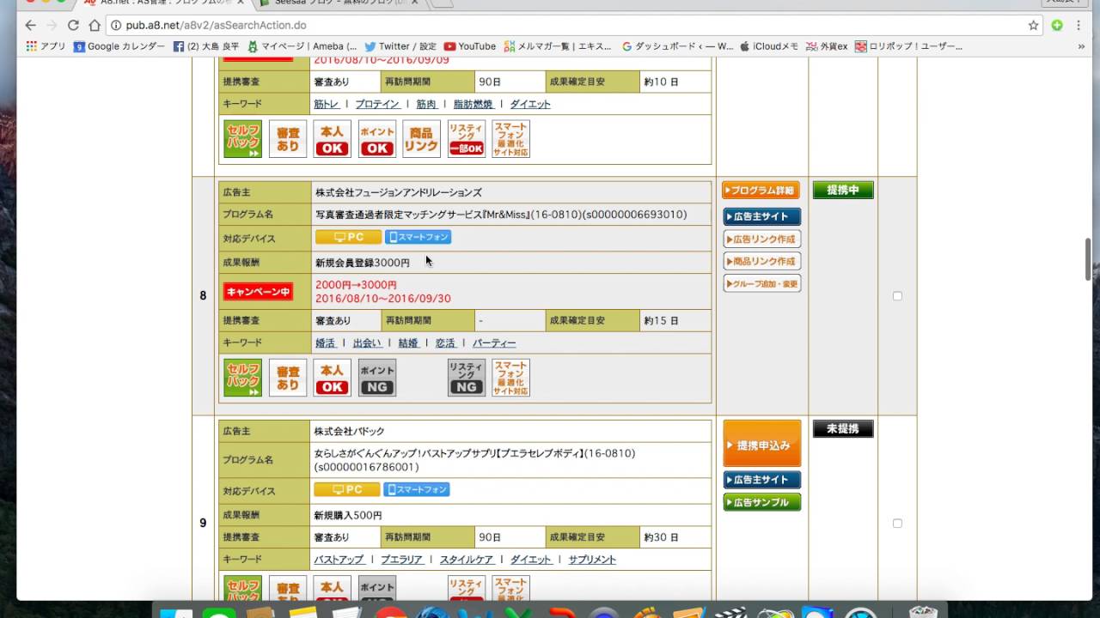Click the 出会い keyword link

pos(367,342)
